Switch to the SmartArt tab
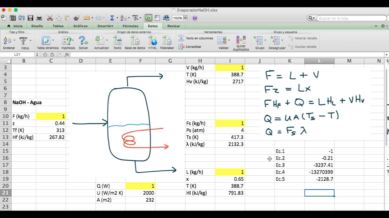389x218 pixels. pyautogui.click(x=105, y=26)
